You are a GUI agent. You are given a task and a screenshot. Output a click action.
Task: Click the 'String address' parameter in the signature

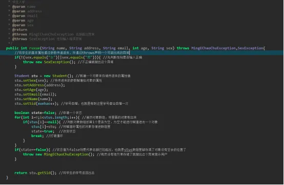point(84,48)
